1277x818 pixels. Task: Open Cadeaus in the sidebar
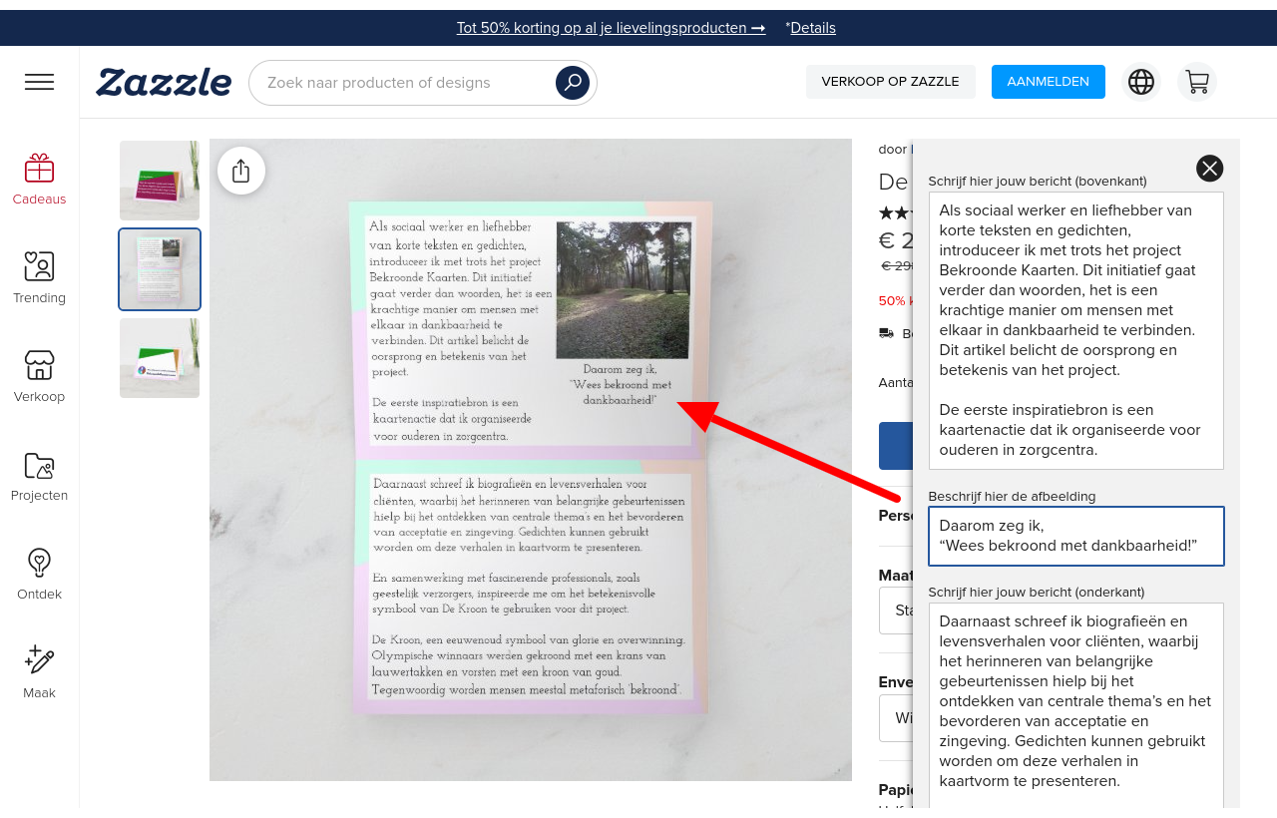pos(40,180)
